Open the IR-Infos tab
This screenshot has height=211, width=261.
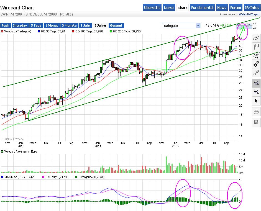click(252, 8)
